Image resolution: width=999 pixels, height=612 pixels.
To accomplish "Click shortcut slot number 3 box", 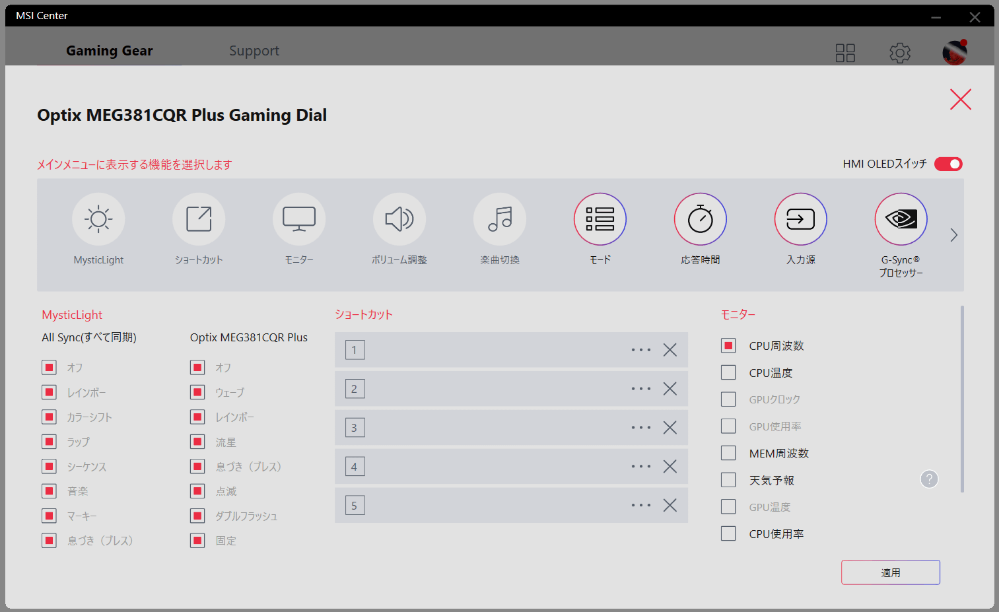I will tap(355, 428).
